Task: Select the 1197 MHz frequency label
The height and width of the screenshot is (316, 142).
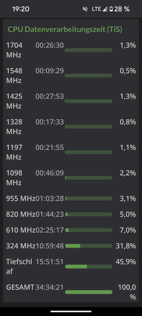Action: pos(14,152)
